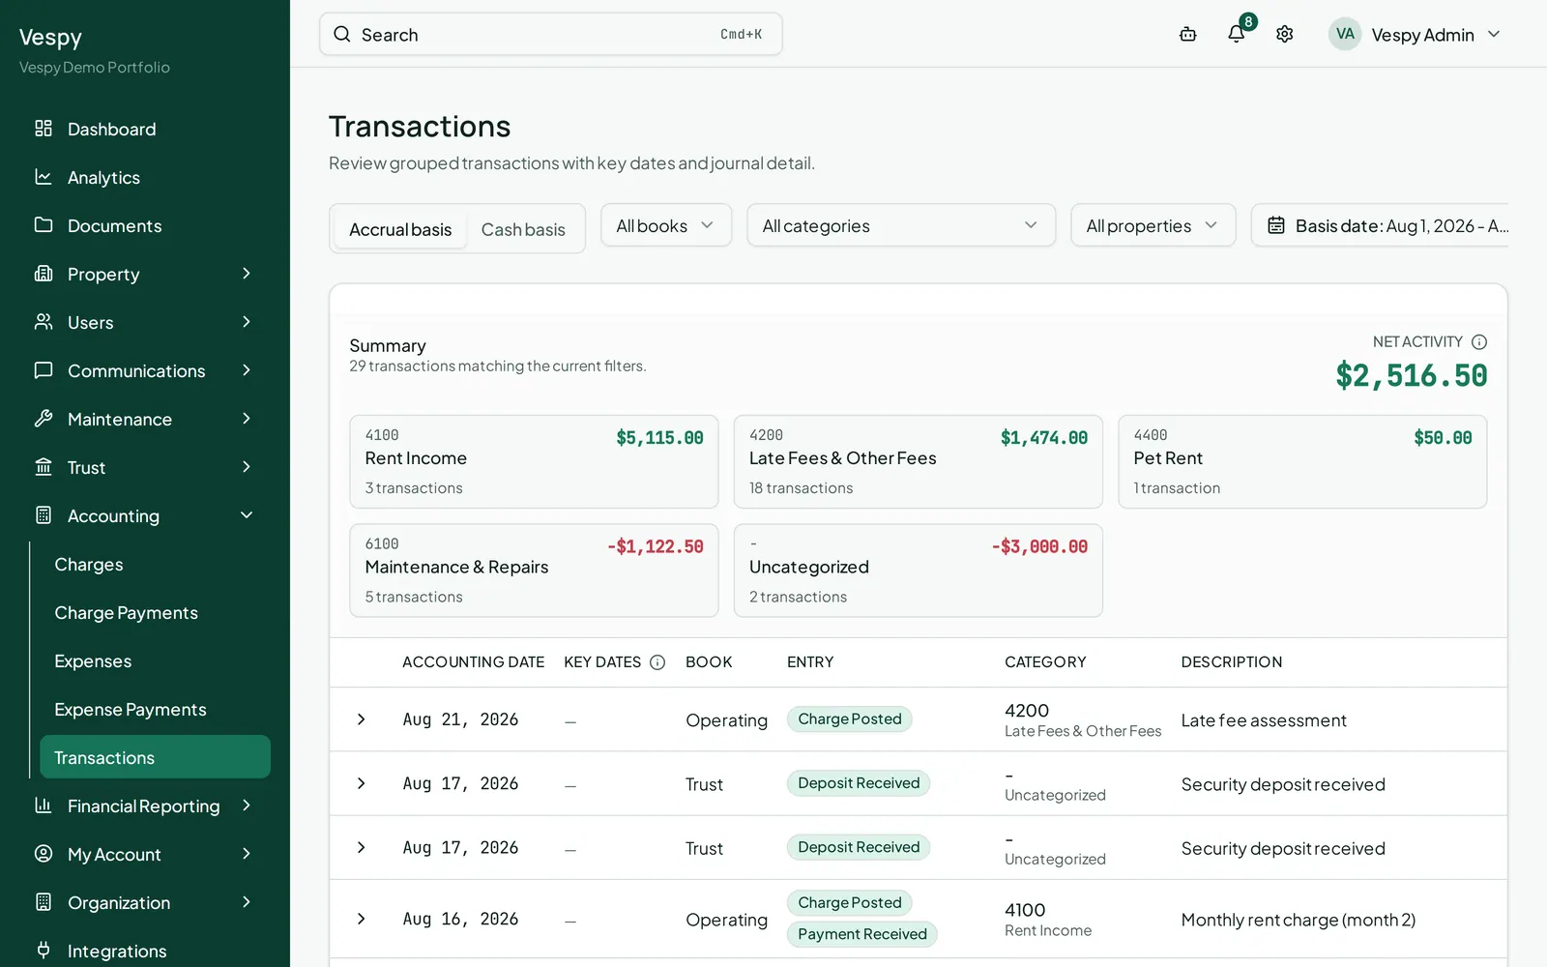Open the All properties dropdown

tap(1153, 225)
